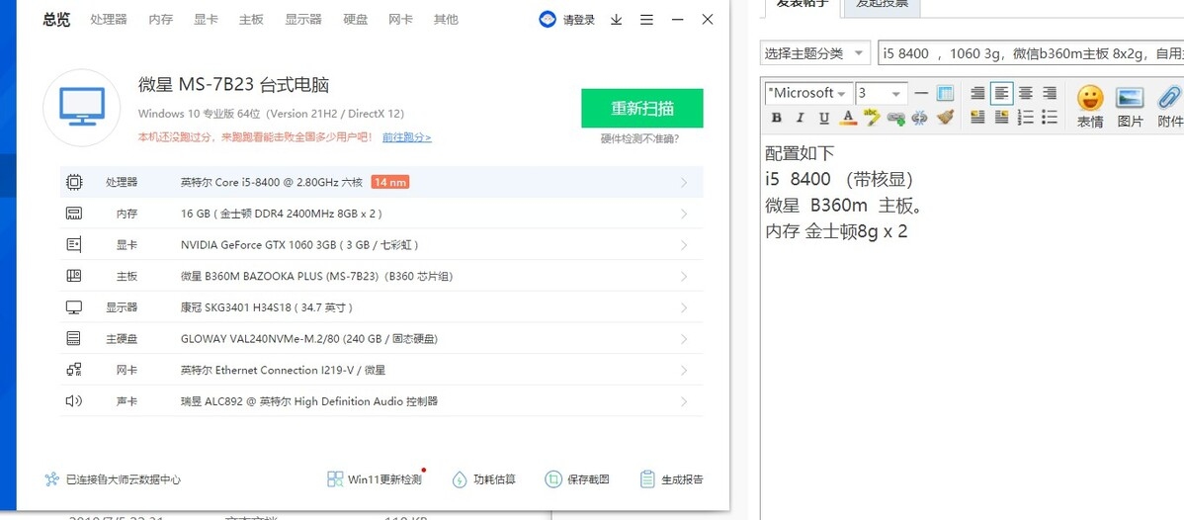Toggle italic formatting in post editor
The image size is (1184, 520).
click(x=801, y=118)
